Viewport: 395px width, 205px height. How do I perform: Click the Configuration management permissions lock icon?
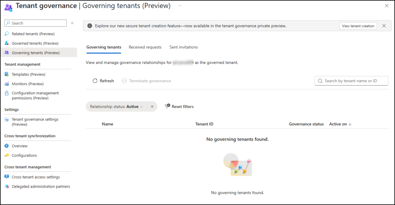[x=7, y=93]
